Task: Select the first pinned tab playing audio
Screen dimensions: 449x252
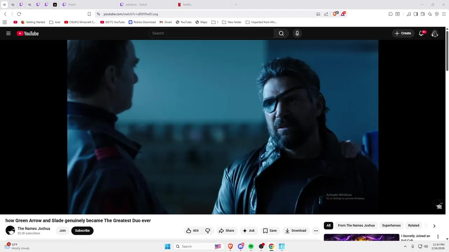Action: point(4,5)
